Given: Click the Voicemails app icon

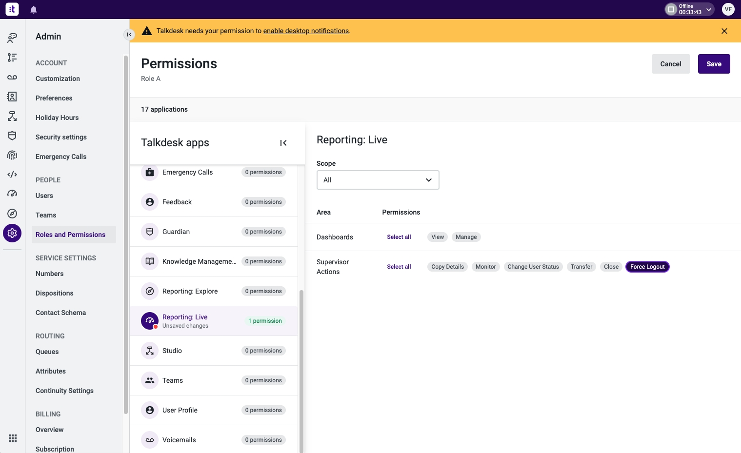Looking at the screenshot, I should (x=150, y=440).
